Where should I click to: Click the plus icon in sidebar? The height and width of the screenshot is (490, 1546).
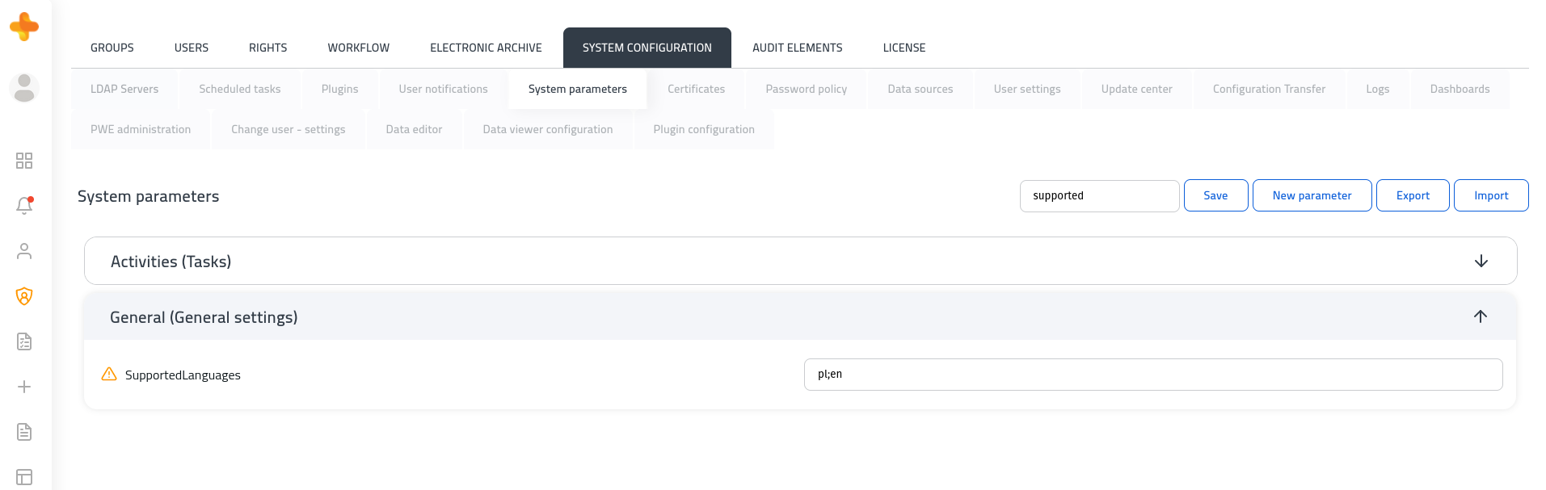24,387
